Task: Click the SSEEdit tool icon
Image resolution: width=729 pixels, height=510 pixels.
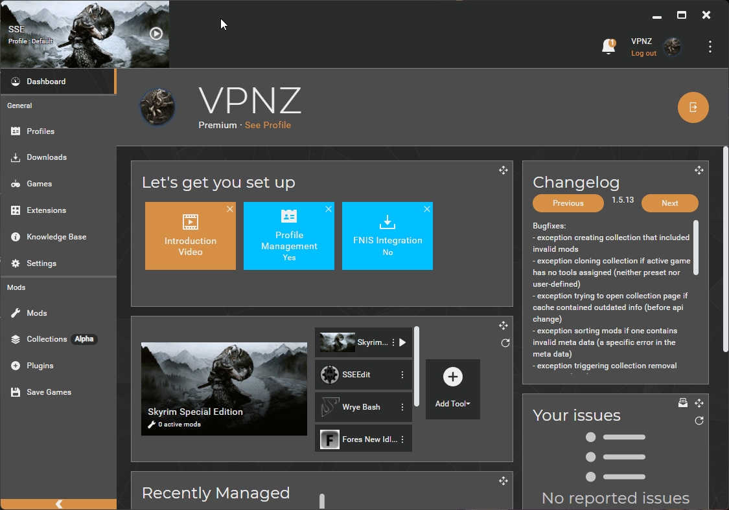Action: pyautogui.click(x=330, y=375)
